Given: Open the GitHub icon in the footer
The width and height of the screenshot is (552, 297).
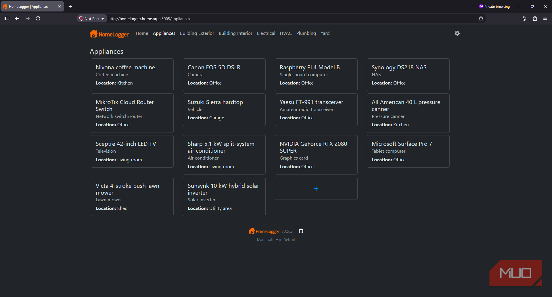Looking at the screenshot, I should click(x=301, y=231).
